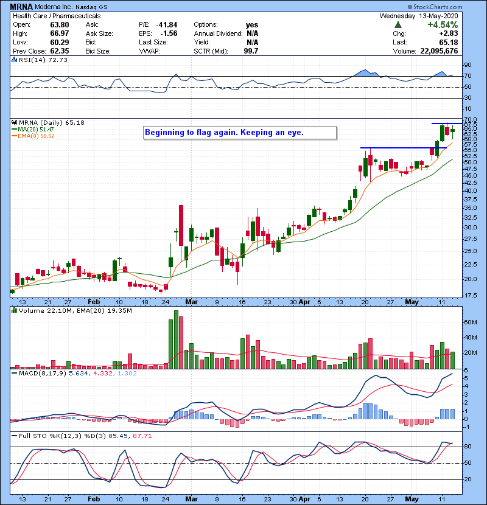
Task: Click the Prev Close value 62.35
Action: 60,51
